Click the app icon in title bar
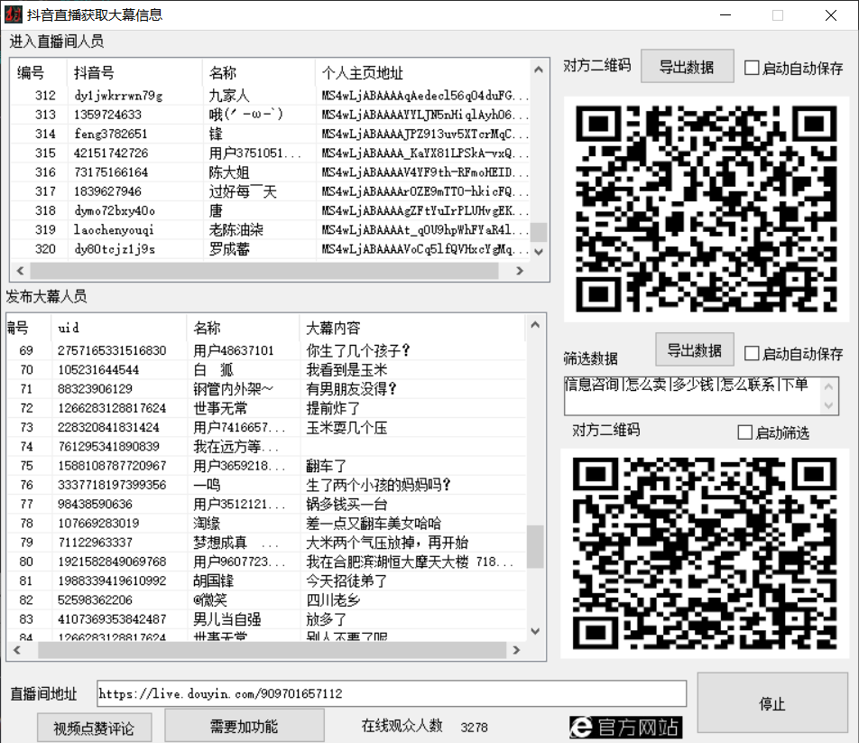The height and width of the screenshot is (743, 859). coord(14,14)
